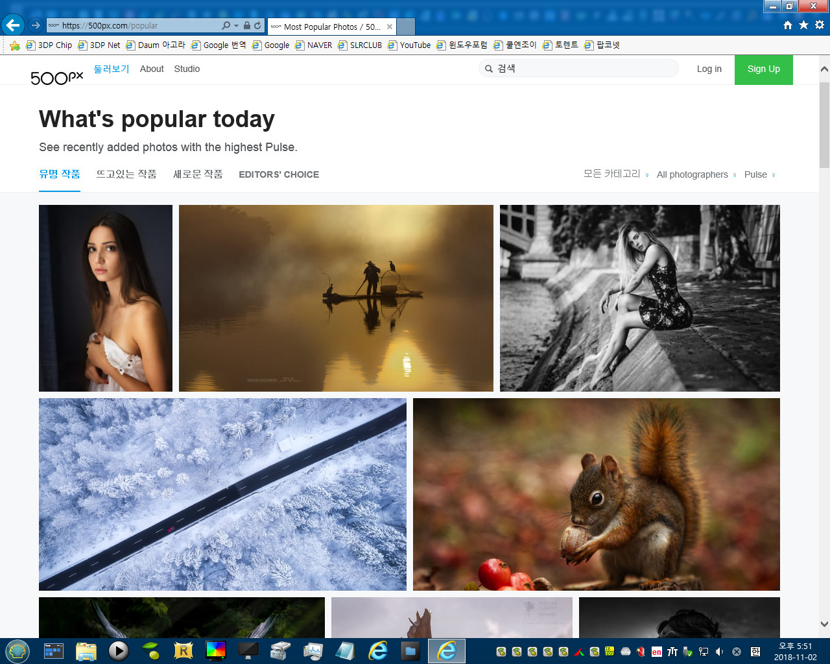This screenshot has width=830, height=664.
Task: Click the red en language tray icon
Action: click(657, 652)
